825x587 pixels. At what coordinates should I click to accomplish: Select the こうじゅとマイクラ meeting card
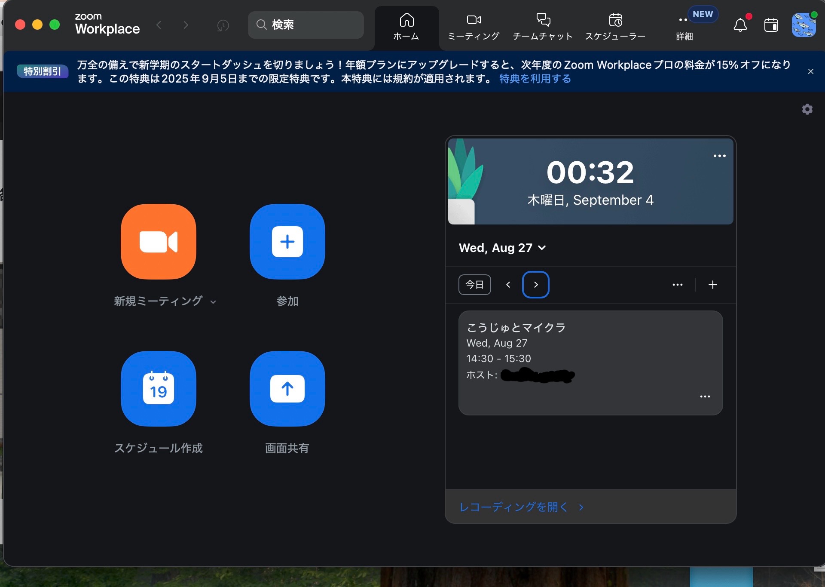590,363
